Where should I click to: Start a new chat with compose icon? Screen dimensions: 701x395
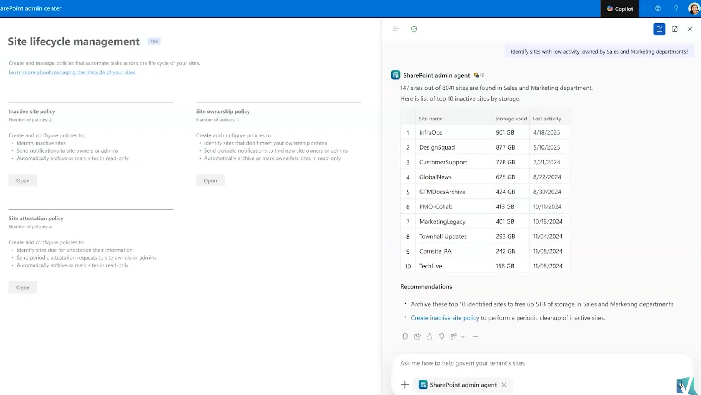click(659, 29)
